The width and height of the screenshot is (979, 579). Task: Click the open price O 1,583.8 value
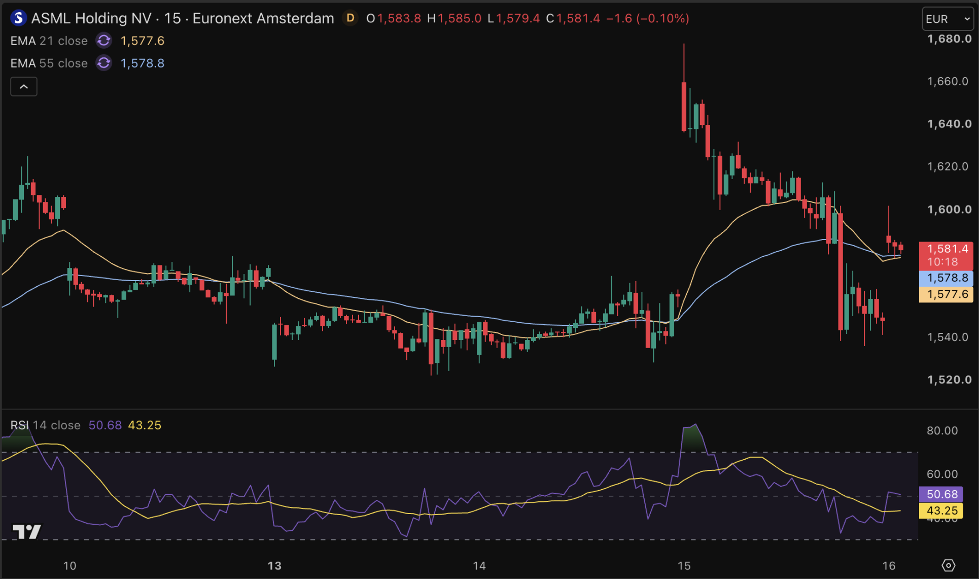click(394, 18)
